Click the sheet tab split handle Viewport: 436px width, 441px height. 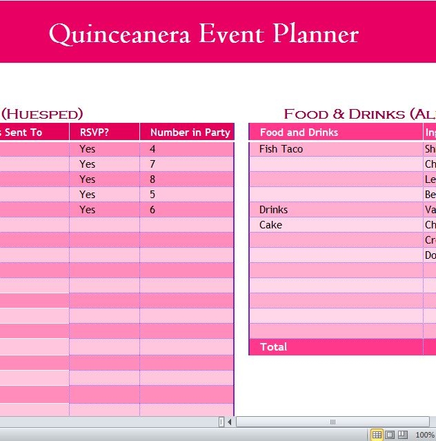(221, 422)
